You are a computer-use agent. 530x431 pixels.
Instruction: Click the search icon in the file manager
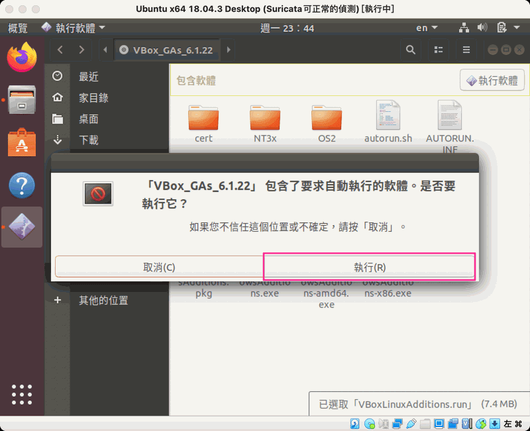(410, 50)
